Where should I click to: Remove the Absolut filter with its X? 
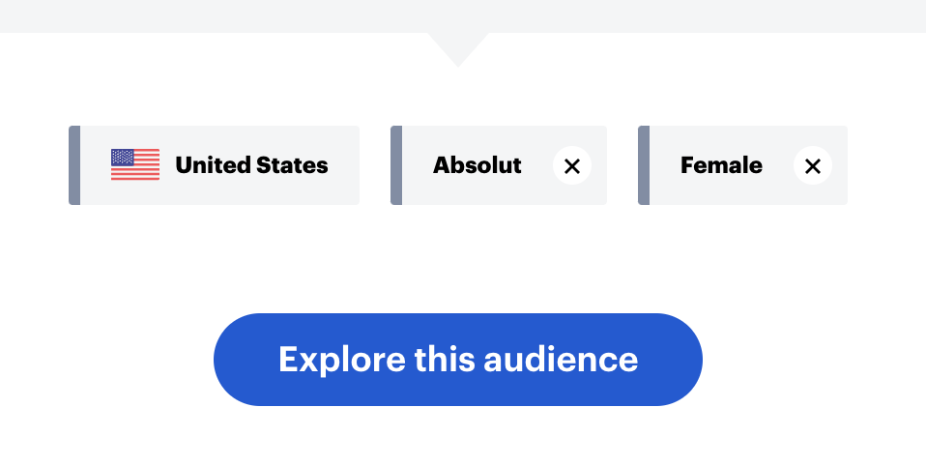(571, 165)
